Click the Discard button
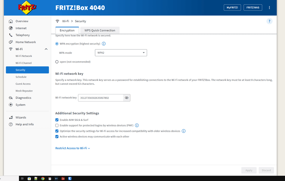This screenshot has width=285, height=181. tap(266, 170)
